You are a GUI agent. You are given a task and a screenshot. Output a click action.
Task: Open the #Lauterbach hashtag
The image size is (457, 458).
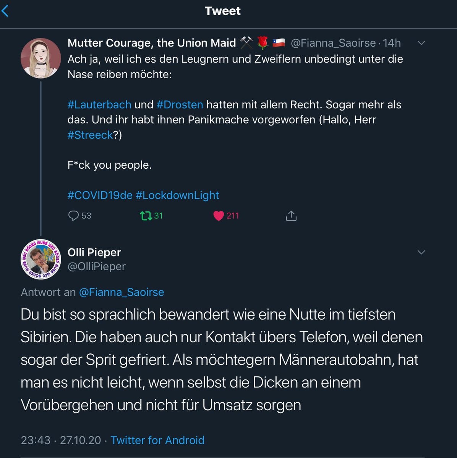(99, 105)
